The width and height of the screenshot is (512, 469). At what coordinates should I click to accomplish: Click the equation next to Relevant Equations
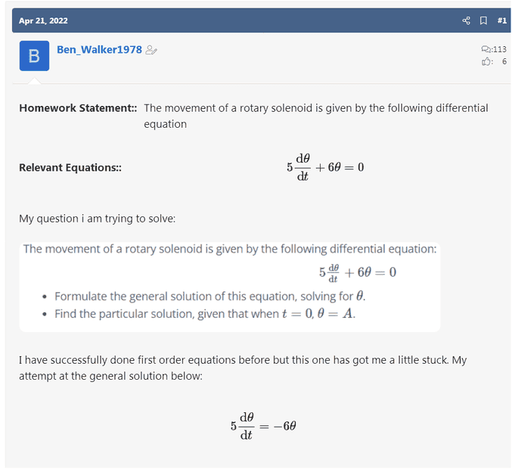[x=325, y=167]
